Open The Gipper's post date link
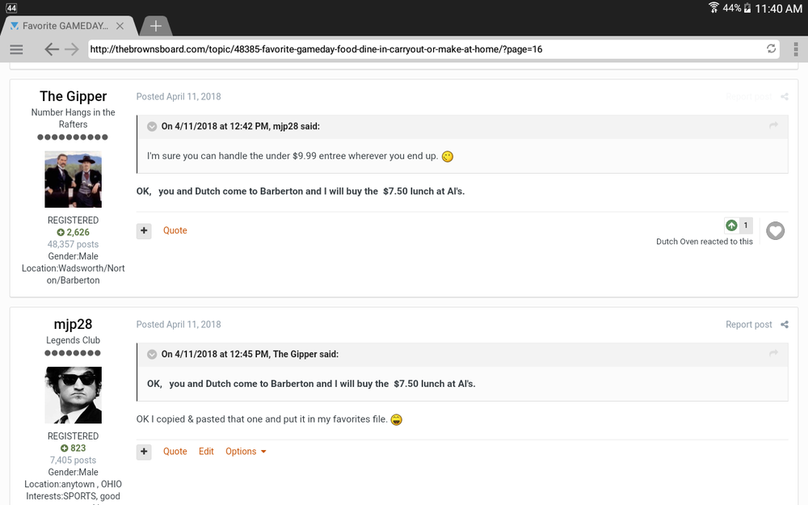Viewport: 808px width, 505px height. [179, 97]
